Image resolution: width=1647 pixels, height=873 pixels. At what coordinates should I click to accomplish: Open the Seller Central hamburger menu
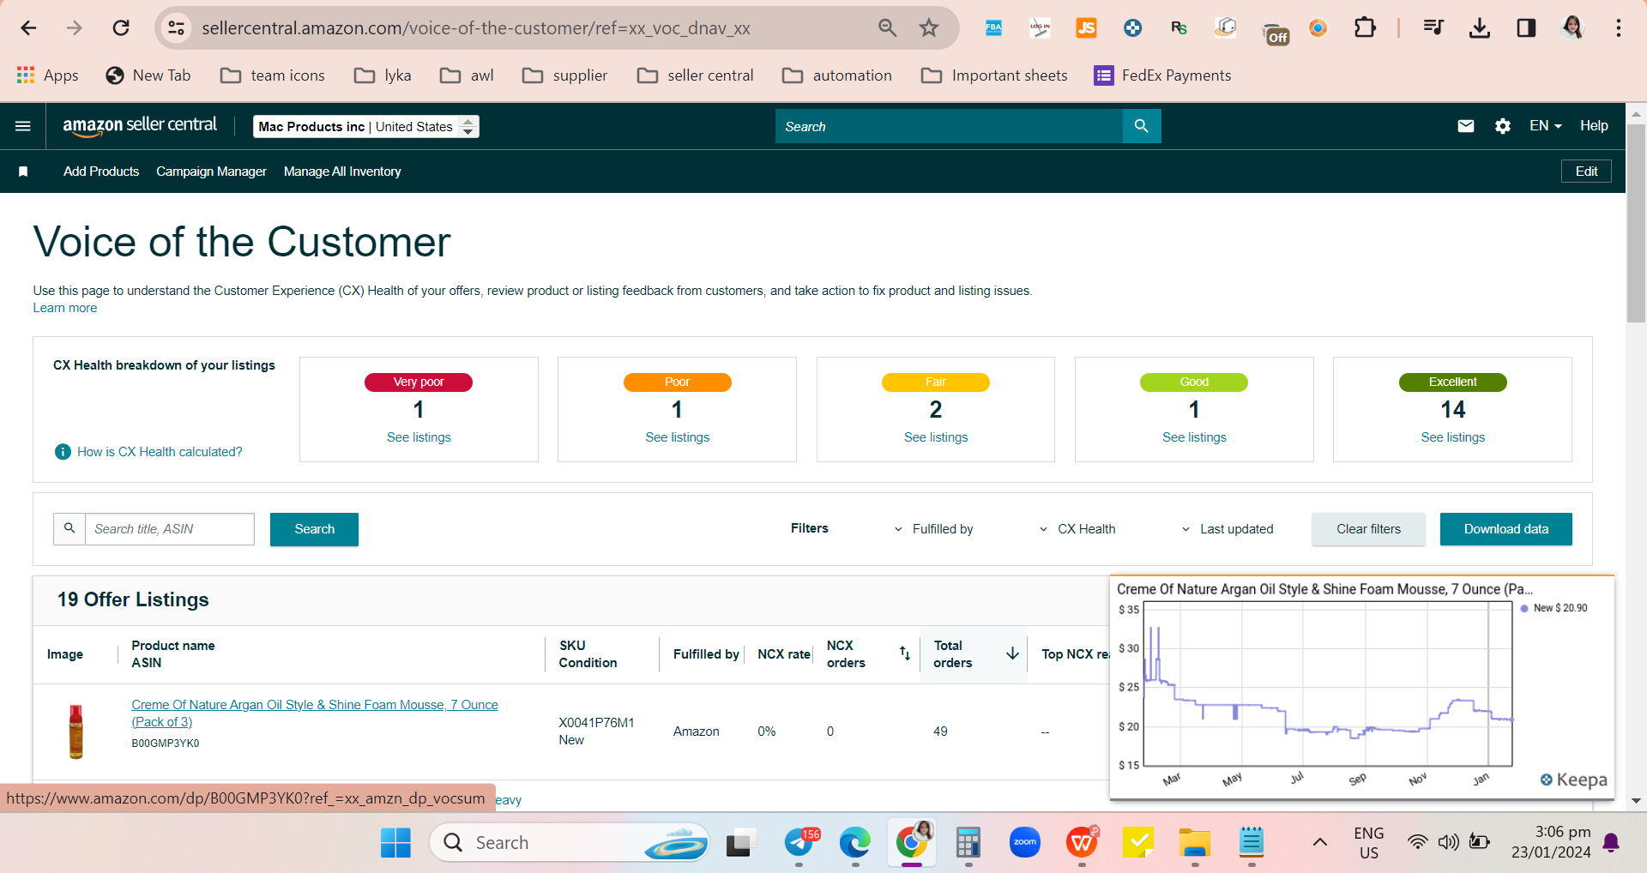[23, 126]
